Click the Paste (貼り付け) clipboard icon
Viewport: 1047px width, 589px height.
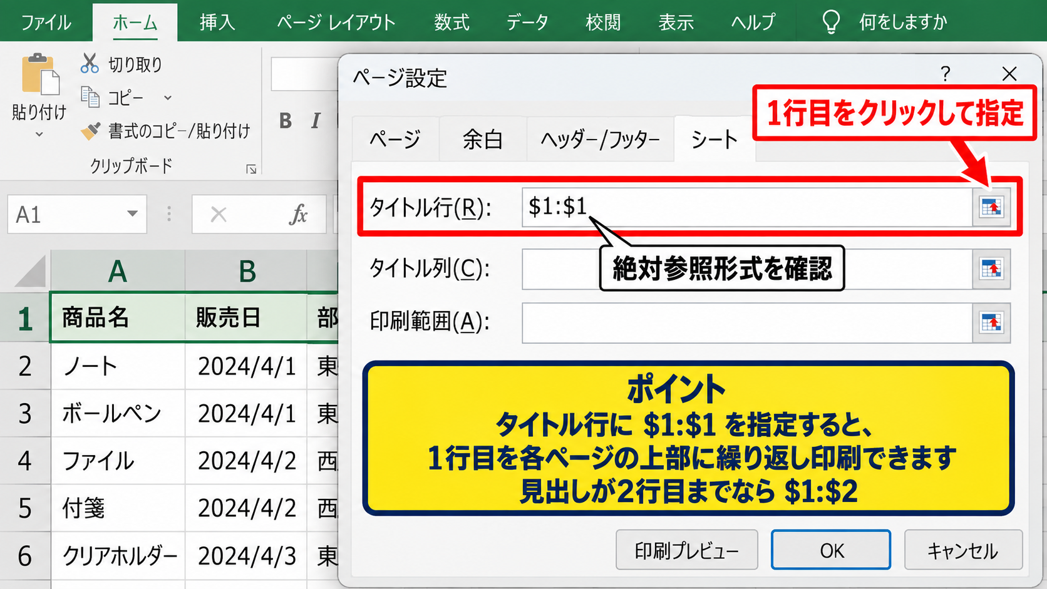[x=40, y=74]
